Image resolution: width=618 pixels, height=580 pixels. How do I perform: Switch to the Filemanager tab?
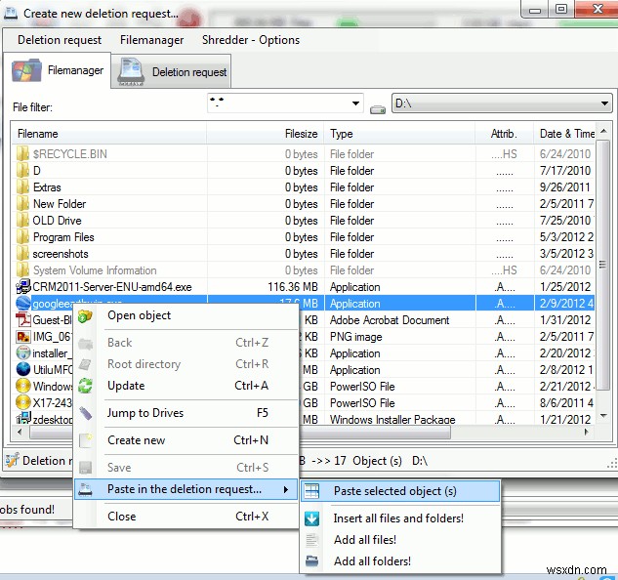click(58, 70)
